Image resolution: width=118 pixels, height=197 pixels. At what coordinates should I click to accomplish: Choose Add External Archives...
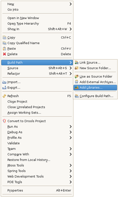pos(95,82)
